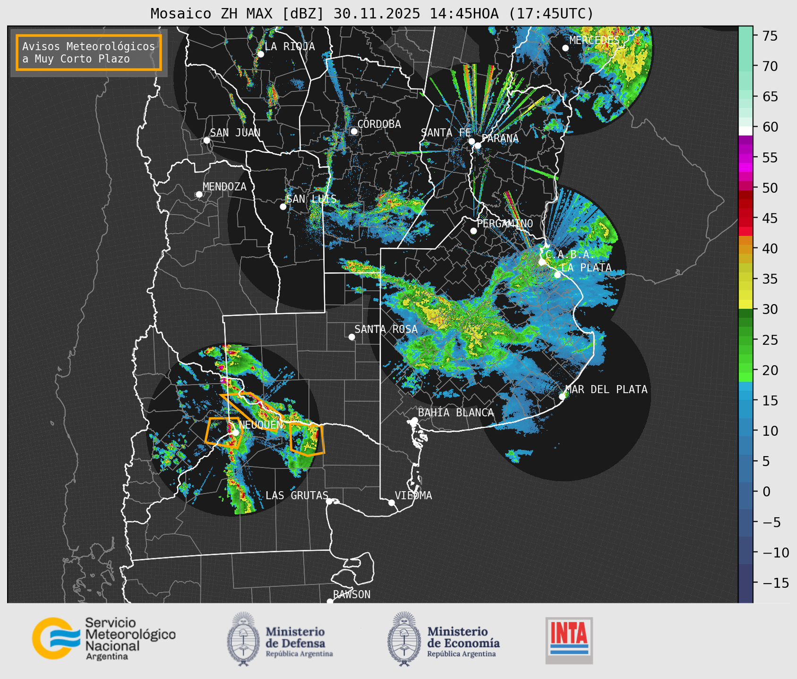Click the SANTA FE city marker
The width and height of the screenshot is (797, 679).
[471, 141]
